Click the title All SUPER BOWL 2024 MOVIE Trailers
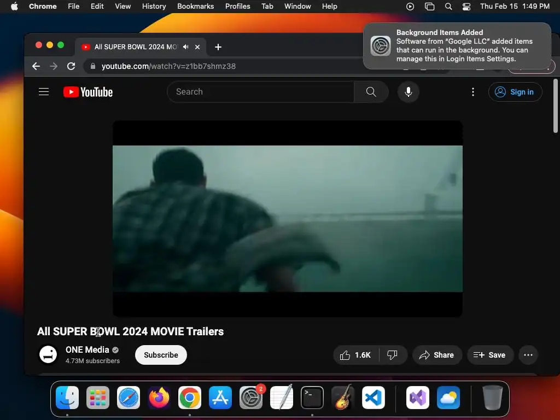 130,331
